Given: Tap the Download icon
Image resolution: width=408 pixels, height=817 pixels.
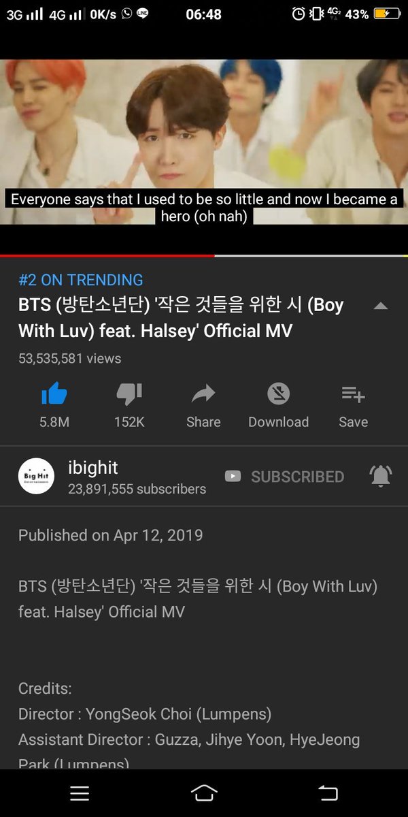Looking at the screenshot, I should click(278, 394).
